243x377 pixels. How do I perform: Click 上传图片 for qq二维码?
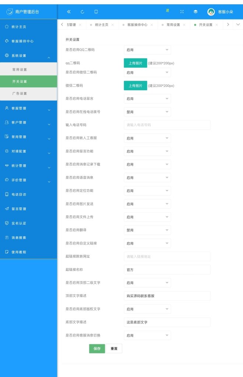point(135,63)
